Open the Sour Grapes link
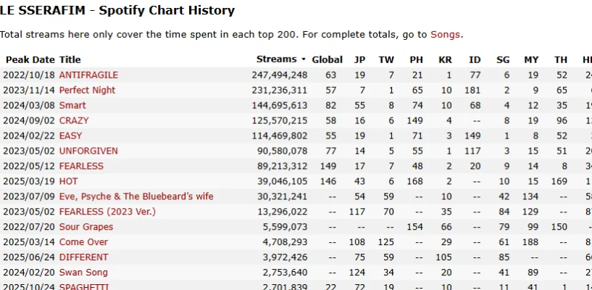The height and width of the screenshot is (290, 592). point(86,227)
